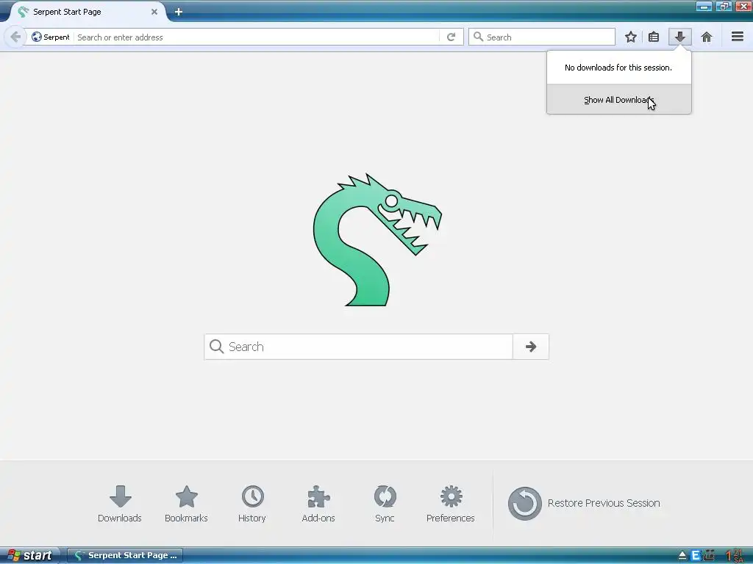Screen dimensions: 753x564
Task: Open Bookmarks from start page launcher
Action: coord(186,504)
